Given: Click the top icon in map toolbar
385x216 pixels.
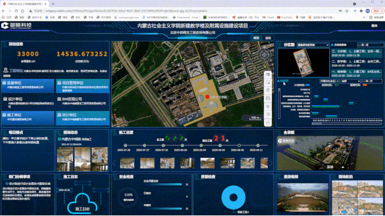Looking at the screenshot, I should [268, 75].
